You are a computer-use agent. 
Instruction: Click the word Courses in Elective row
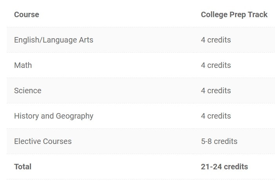point(57,141)
